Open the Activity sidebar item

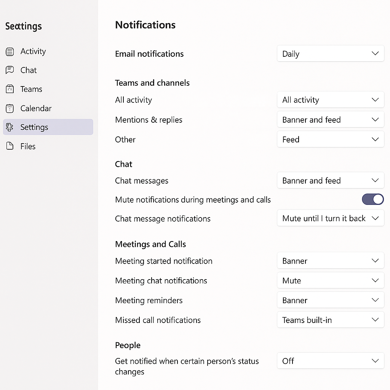pyautogui.click(x=48, y=51)
